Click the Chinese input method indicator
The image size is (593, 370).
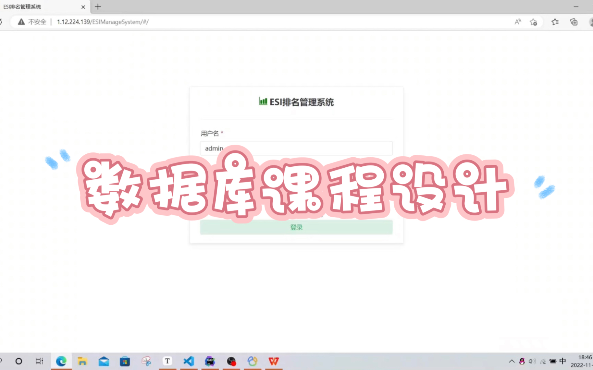click(562, 361)
